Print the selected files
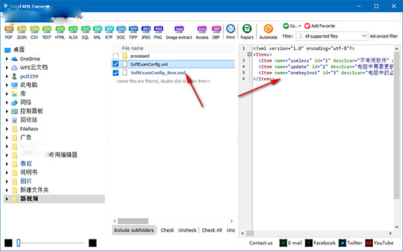This screenshot has width=403, height=251. [x=230, y=32]
